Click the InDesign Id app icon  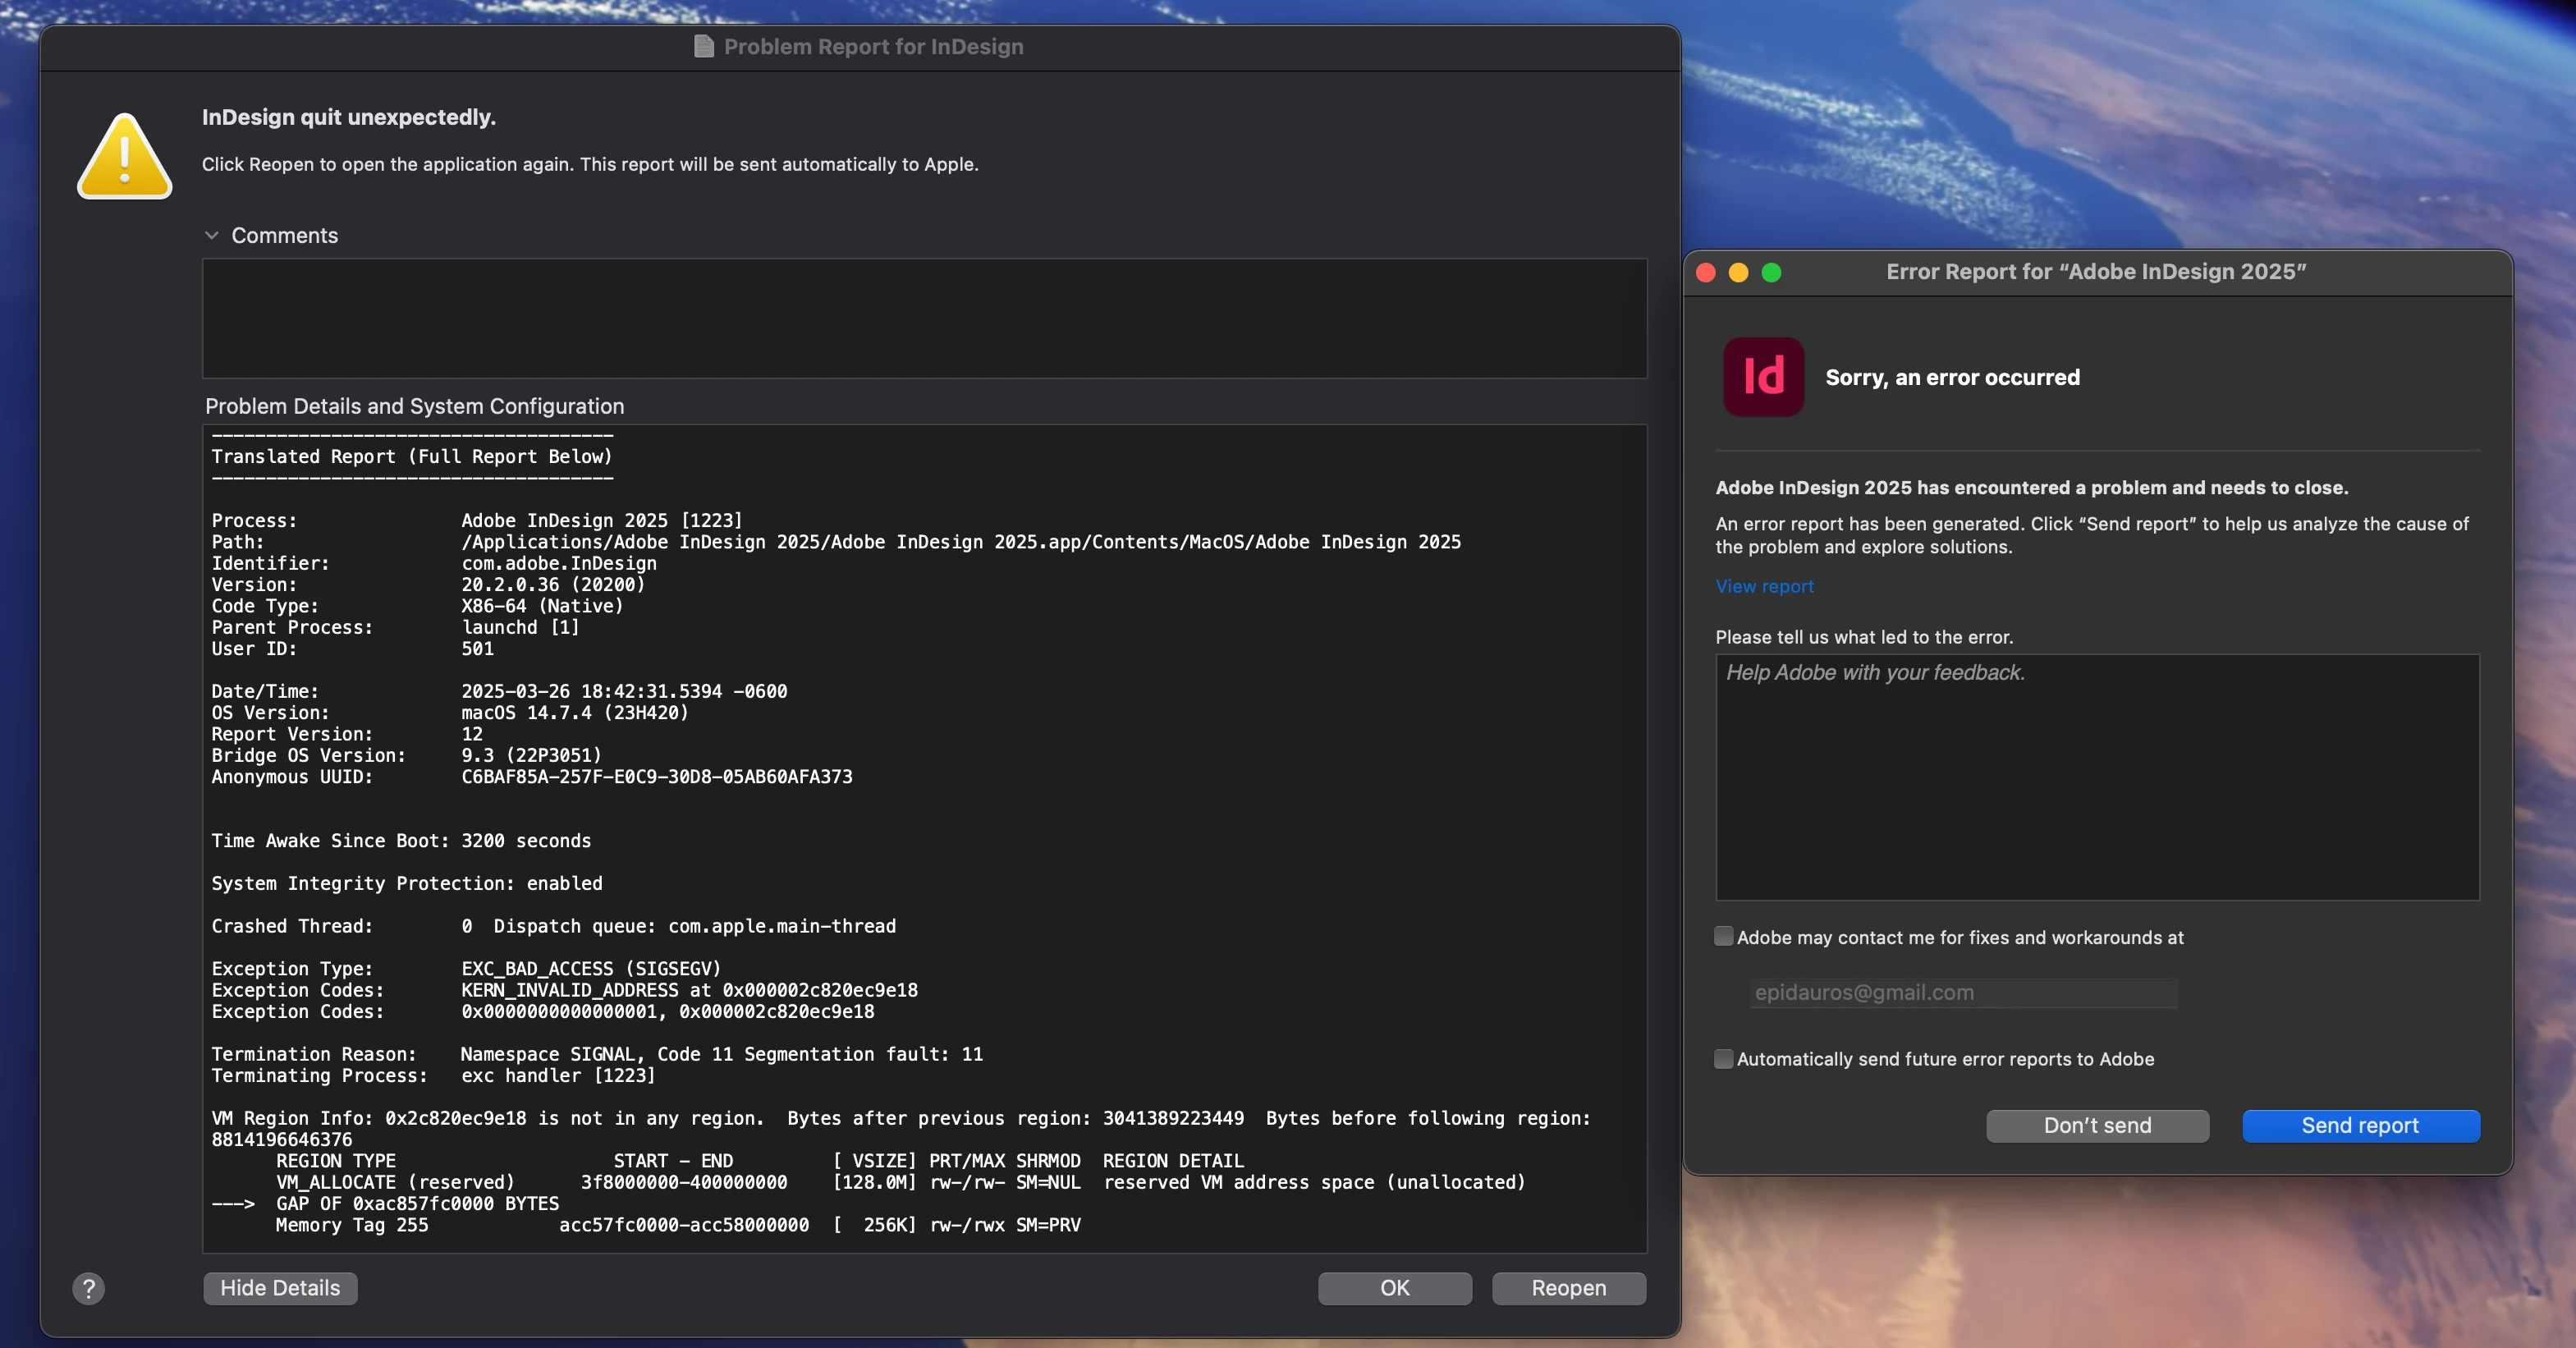[x=1763, y=377]
